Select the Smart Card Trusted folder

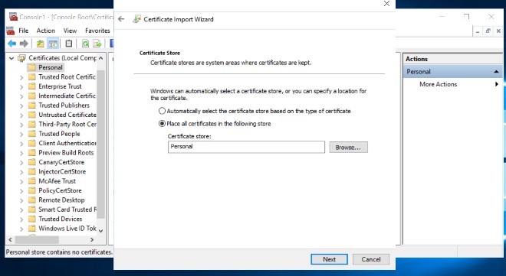point(67,209)
